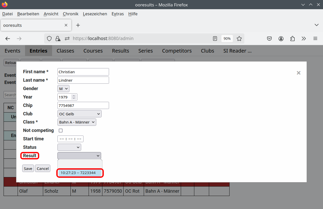323x209 pixels.
Task: Open the Bearbeiten menu
Action: pos(28,14)
